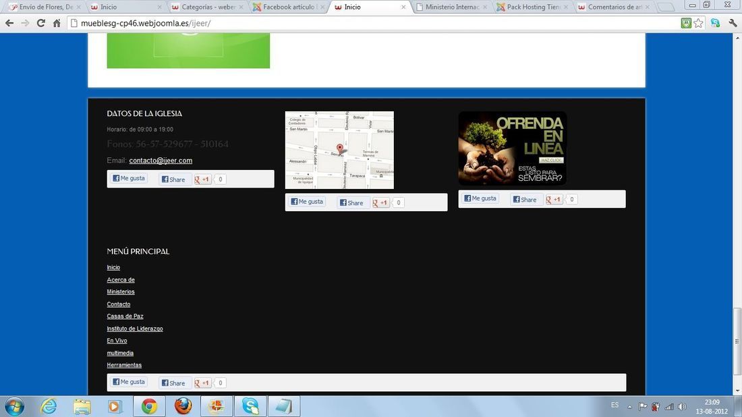Switch to 'Categorías - weber' tab

click(x=208, y=7)
